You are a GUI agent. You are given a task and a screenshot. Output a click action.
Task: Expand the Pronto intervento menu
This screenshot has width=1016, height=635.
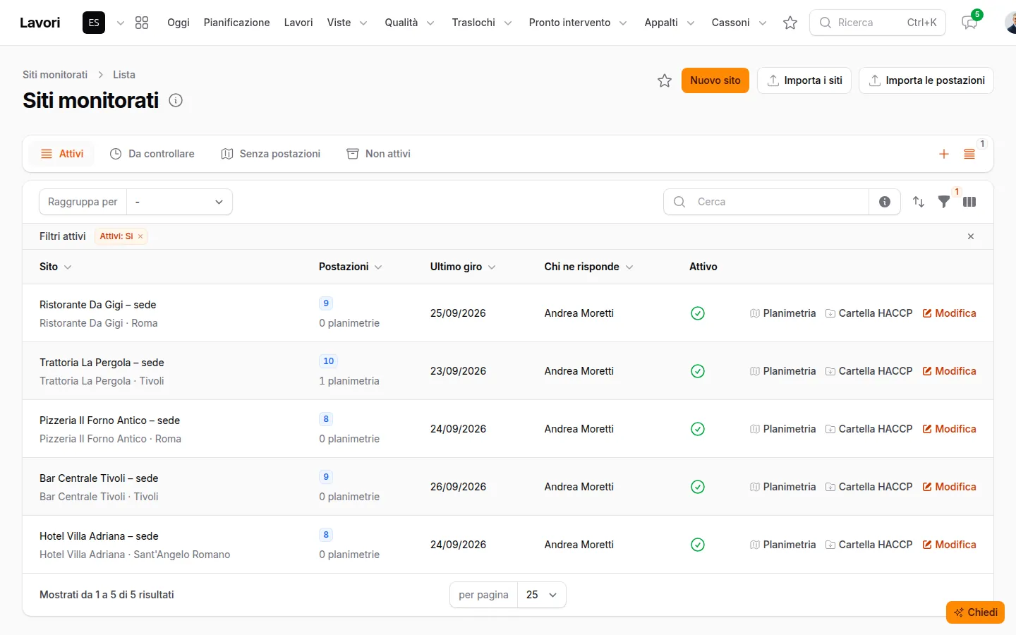point(578,23)
